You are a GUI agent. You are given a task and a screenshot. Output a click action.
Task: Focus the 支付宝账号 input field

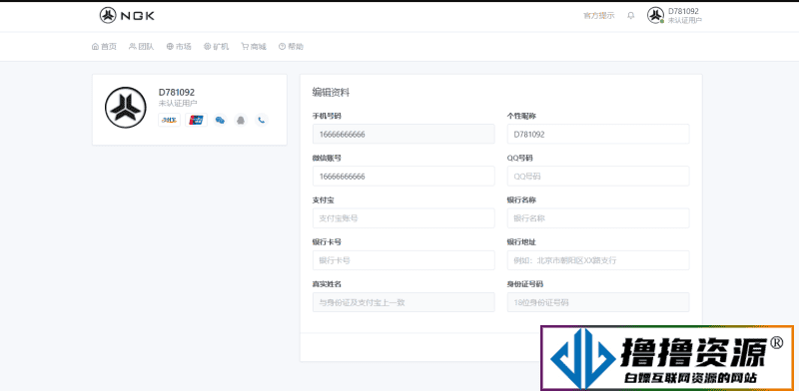403,217
